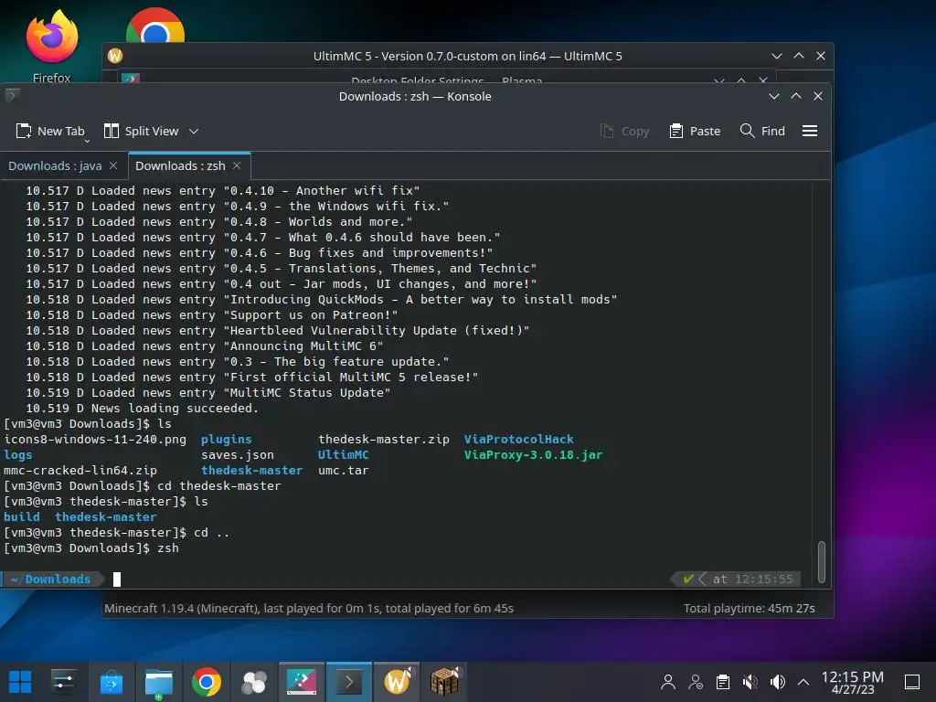Open the volume tray icon
Image resolution: width=936 pixels, height=702 pixels.
pos(778,682)
